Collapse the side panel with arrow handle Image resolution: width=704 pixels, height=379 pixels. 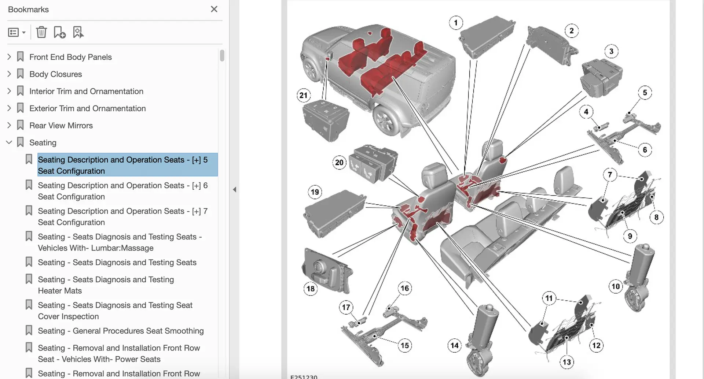pos(234,190)
